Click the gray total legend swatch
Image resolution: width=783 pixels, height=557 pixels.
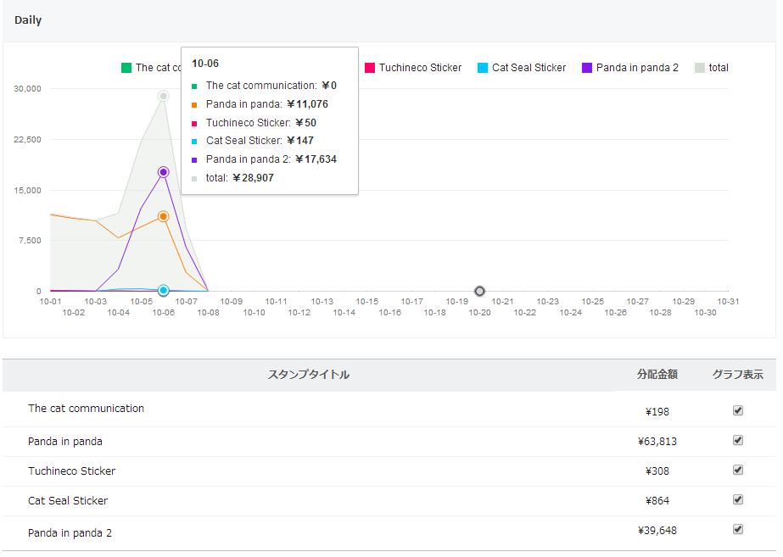coord(700,68)
